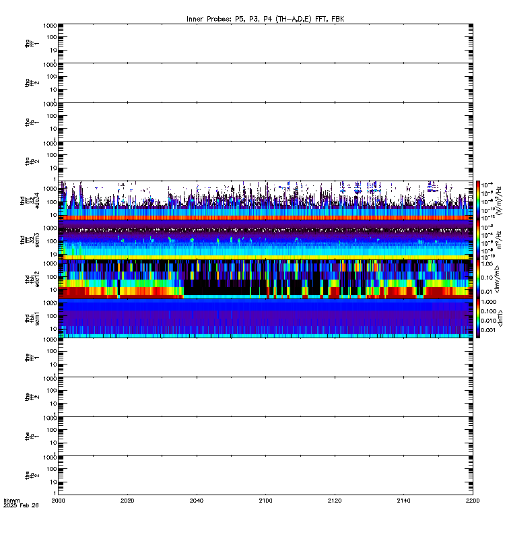Click the <|nT|> color bar

coord(478,318)
